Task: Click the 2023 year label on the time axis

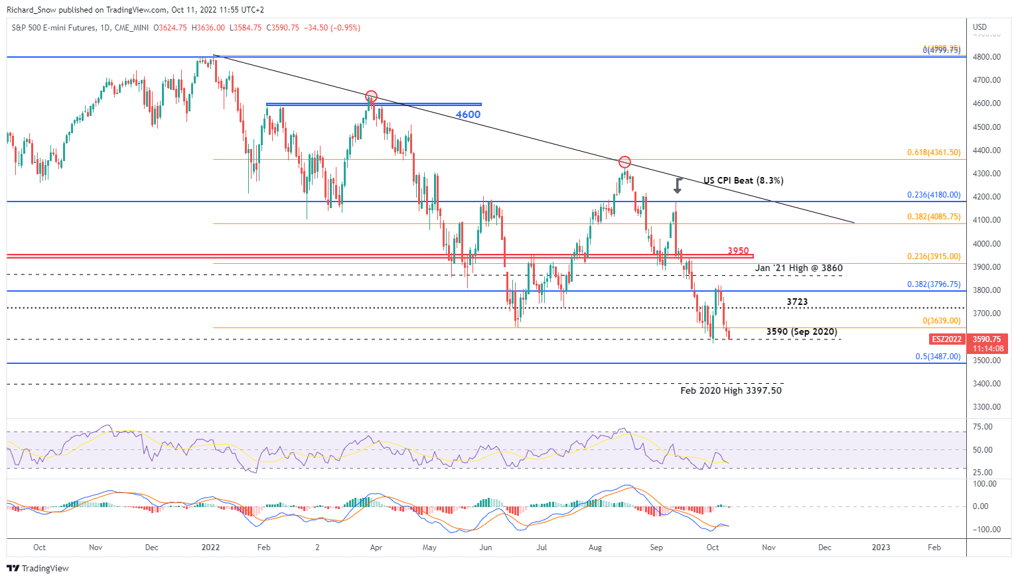Action: click(x=881, y=548)
